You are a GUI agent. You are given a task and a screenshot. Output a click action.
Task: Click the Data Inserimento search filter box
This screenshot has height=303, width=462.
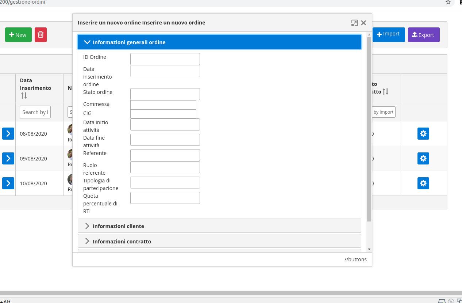(35, 112)
